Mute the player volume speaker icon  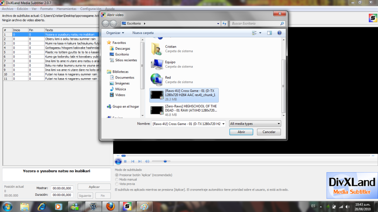147,161
